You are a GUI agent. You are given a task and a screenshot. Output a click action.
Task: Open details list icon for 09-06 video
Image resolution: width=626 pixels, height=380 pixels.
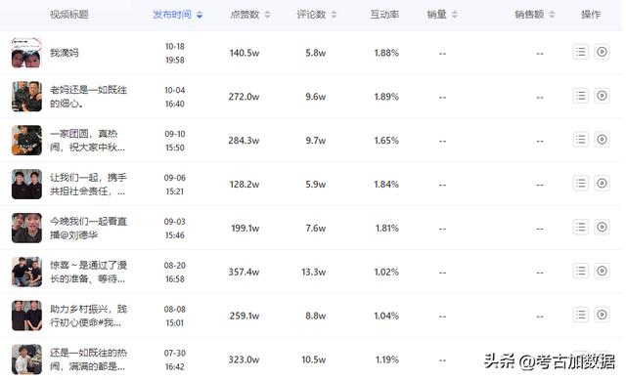pyautogui.click(x=580, y=184)
